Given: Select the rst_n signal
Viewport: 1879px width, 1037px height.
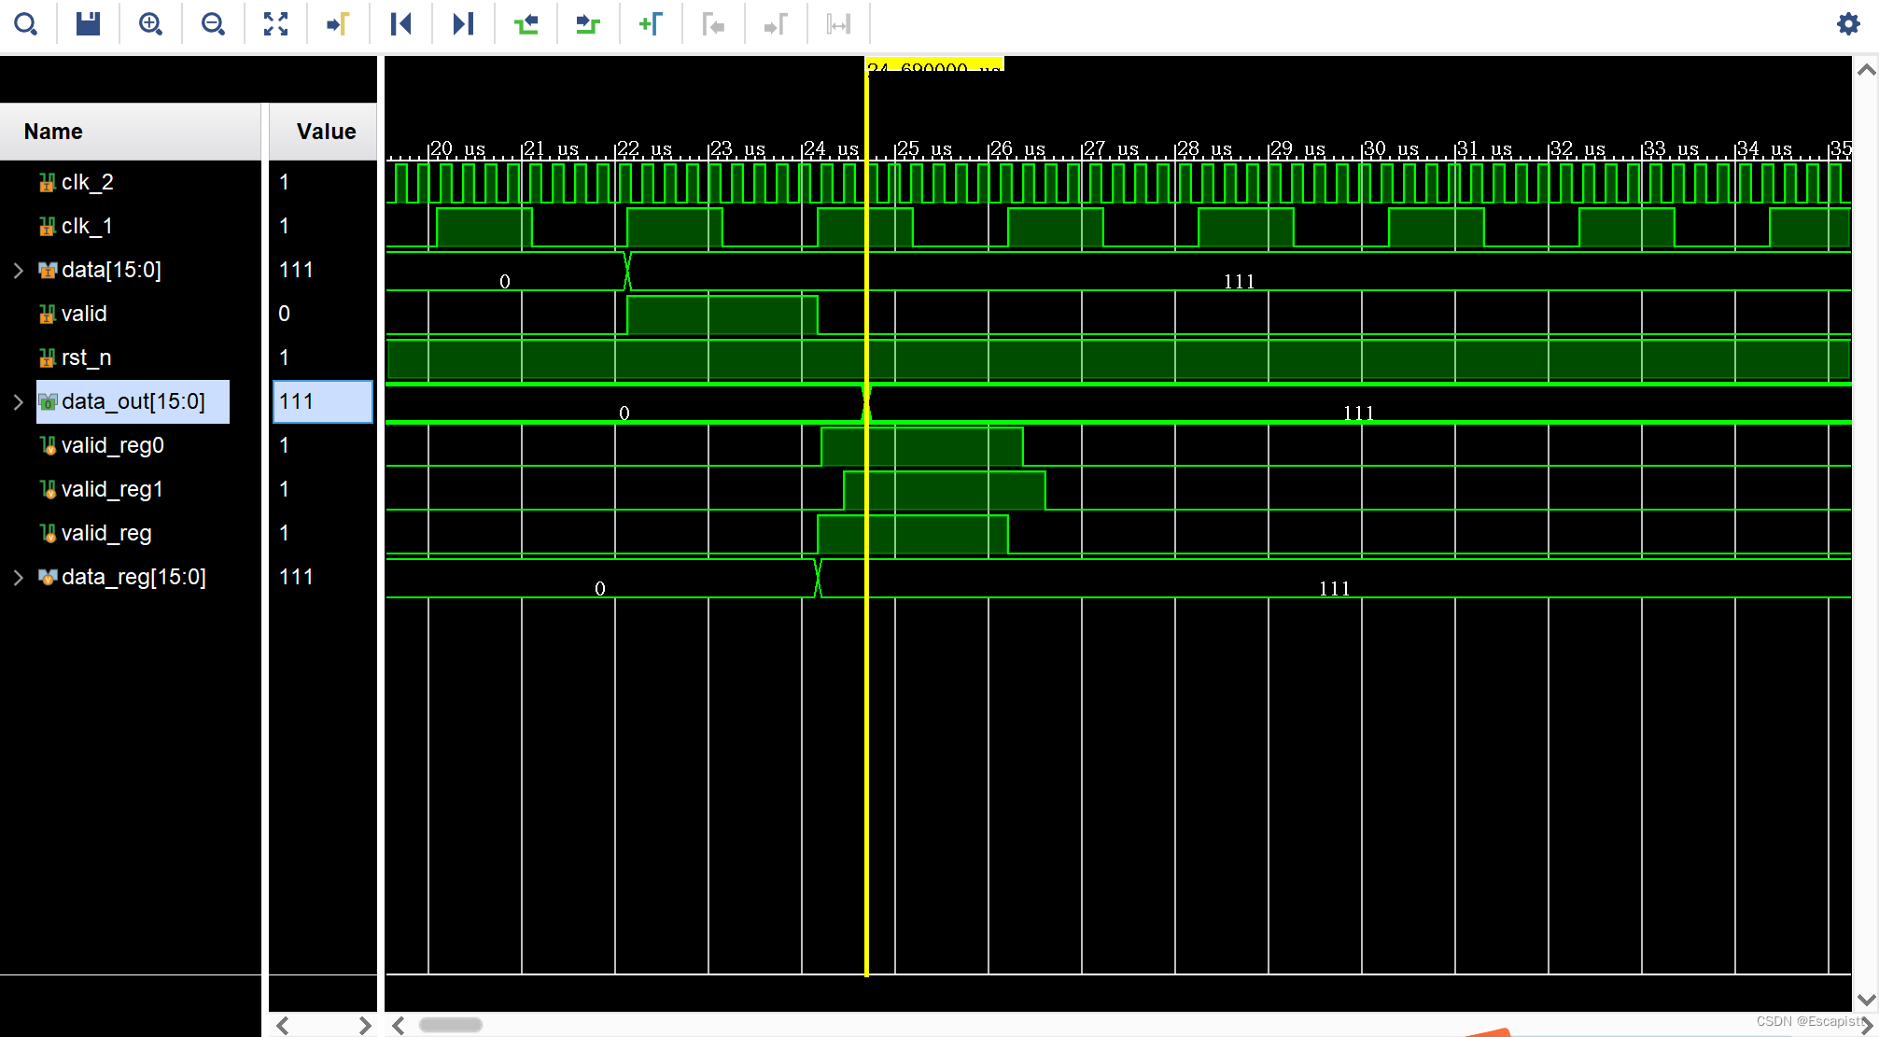Looking at the screenshot, I should [86, 358].
